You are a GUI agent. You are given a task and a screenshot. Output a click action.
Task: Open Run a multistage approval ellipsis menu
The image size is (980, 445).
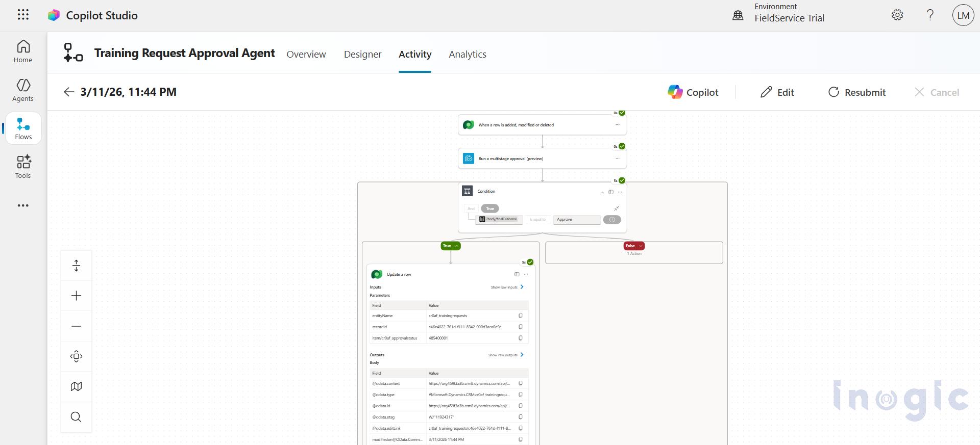pyautogui.click(x=618, y=159)
